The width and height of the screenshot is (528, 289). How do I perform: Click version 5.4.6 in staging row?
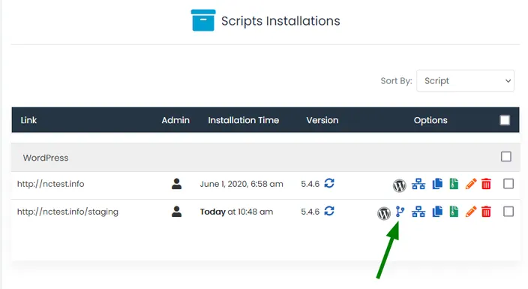(310, 212)
